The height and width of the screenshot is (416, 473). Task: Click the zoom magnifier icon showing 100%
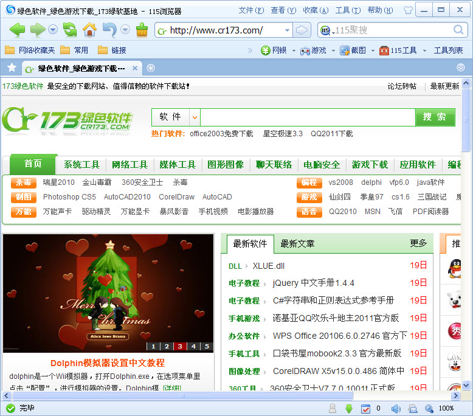(429, 409)
